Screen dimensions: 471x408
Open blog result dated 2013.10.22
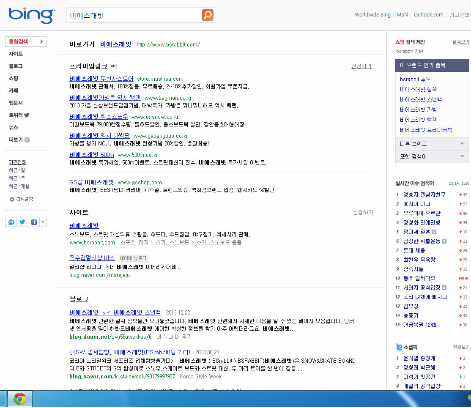click(x=115, y=312)
